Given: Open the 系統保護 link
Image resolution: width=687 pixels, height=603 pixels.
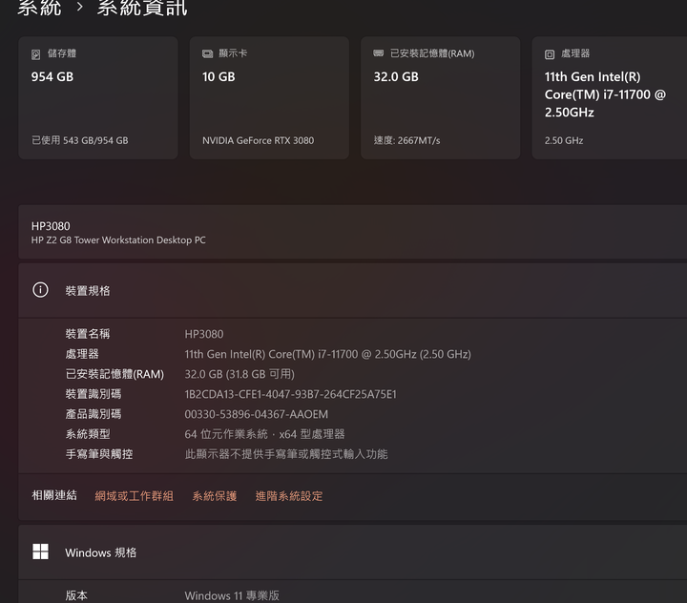Looking at the screenshot, I should (214, 496).
